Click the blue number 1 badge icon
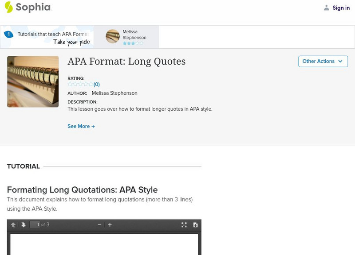This screenshot has width=355, height=255. pyautogui.click(x=8, y=35)
